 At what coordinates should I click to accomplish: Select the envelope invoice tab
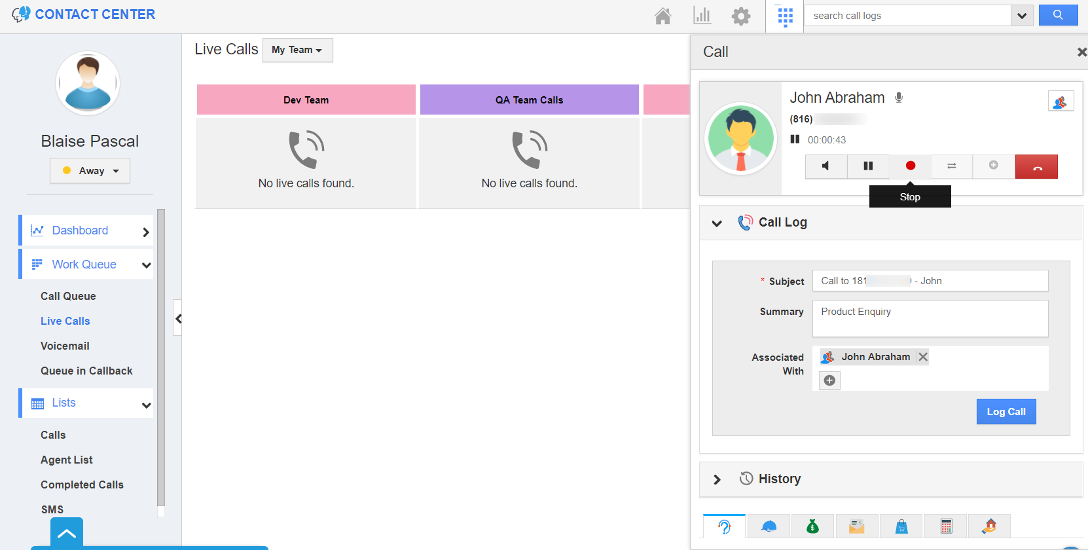point(856,526)
